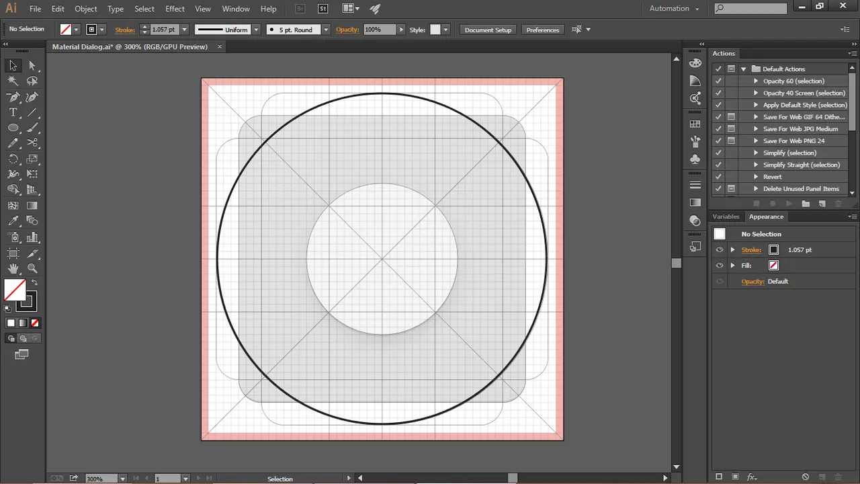Open the Brushes panel icon in dock
Viewport: 860px width, 484px height.
click(695, 141)
